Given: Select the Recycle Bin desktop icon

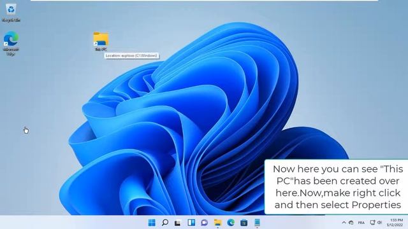Looking at the screenshot, I should tap(11, 13).
